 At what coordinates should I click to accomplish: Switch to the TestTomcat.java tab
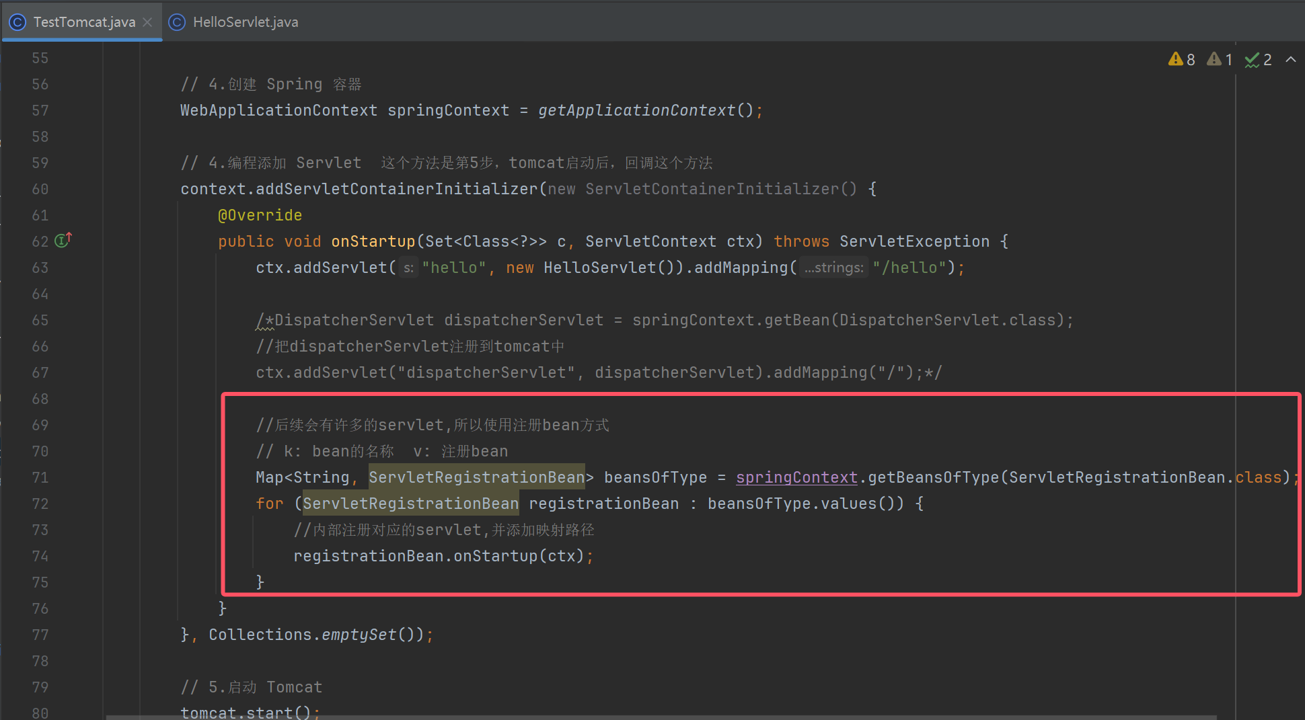click(x=83, y=22)
